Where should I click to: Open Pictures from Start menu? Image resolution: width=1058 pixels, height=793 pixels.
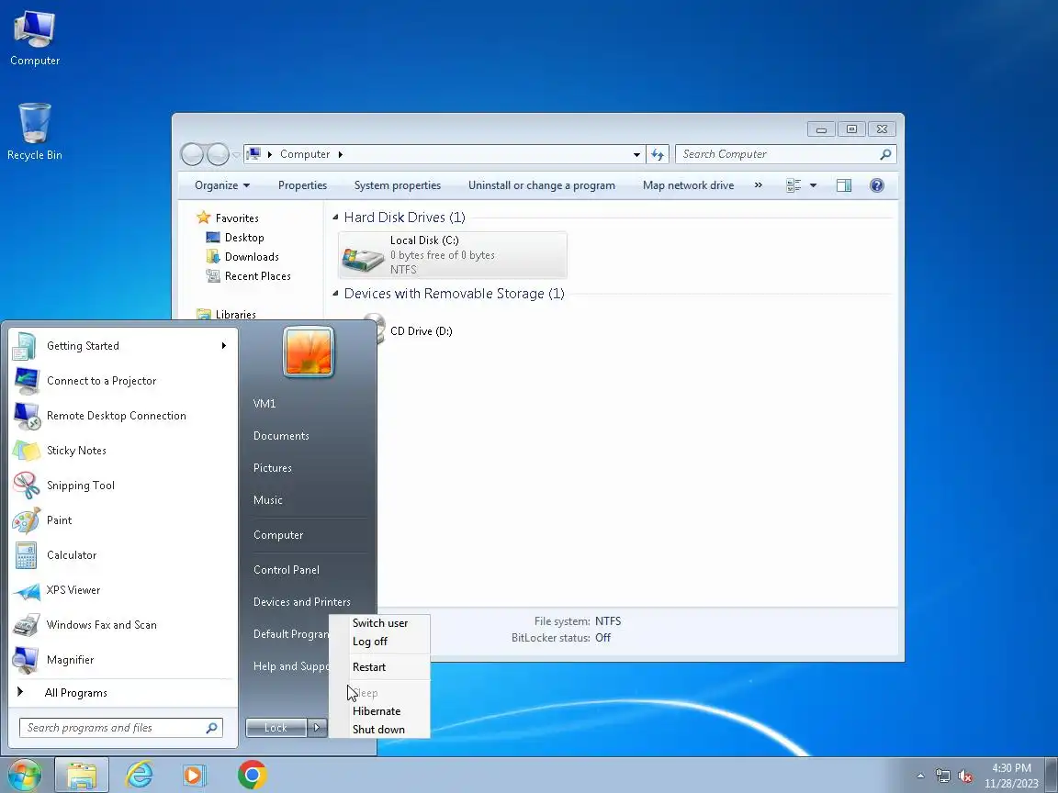(x=273, y=468)
